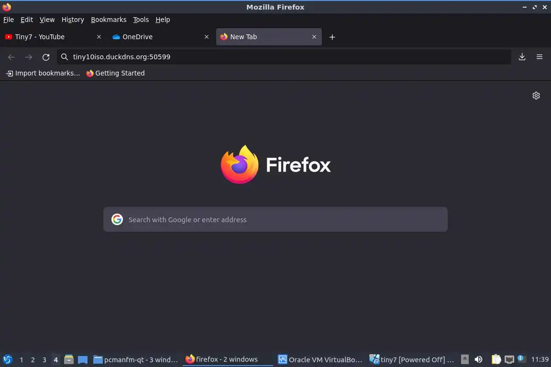Image resolution: width=551 pixels, height=367 pixels.
Task: Open the Edit menu
Action: [27, 20]
